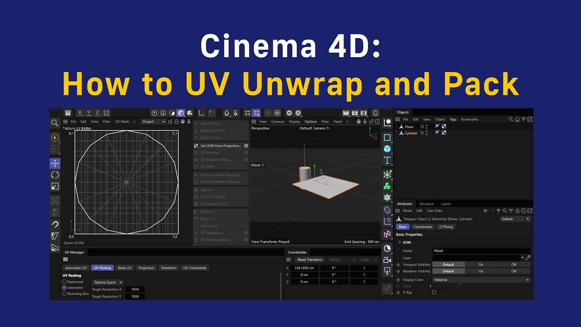Click the Reset Transform button
581x327 pixels.
click(310, 260)
